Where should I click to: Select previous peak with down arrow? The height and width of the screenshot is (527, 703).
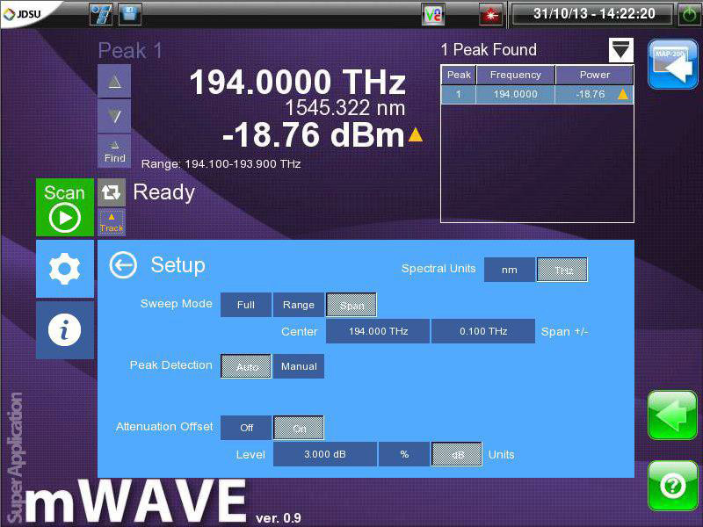[114, 115]
